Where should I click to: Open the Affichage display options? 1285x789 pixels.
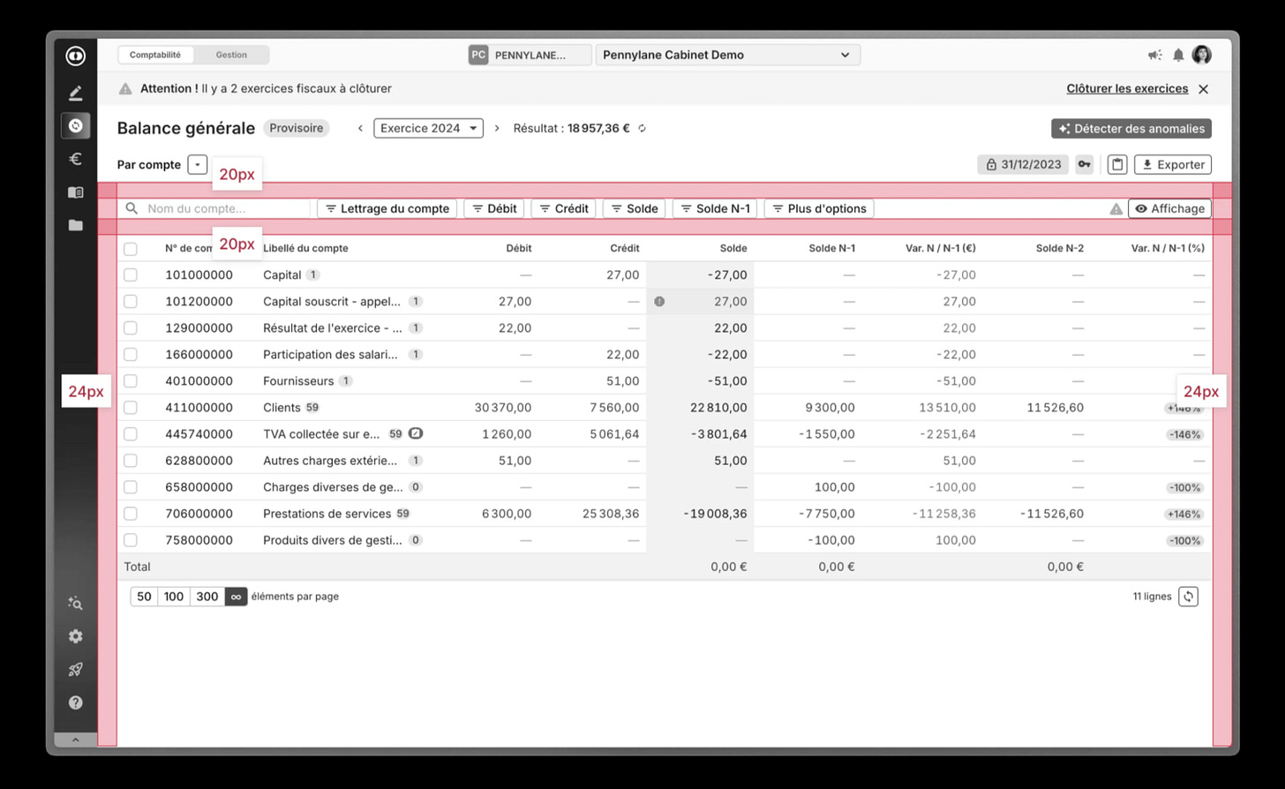(1169, 209)
